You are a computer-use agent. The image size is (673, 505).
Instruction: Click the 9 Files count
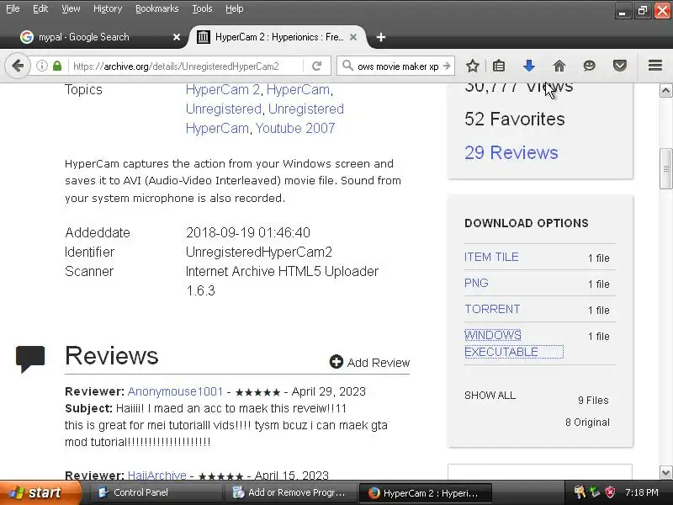click(x=593, y=401)
